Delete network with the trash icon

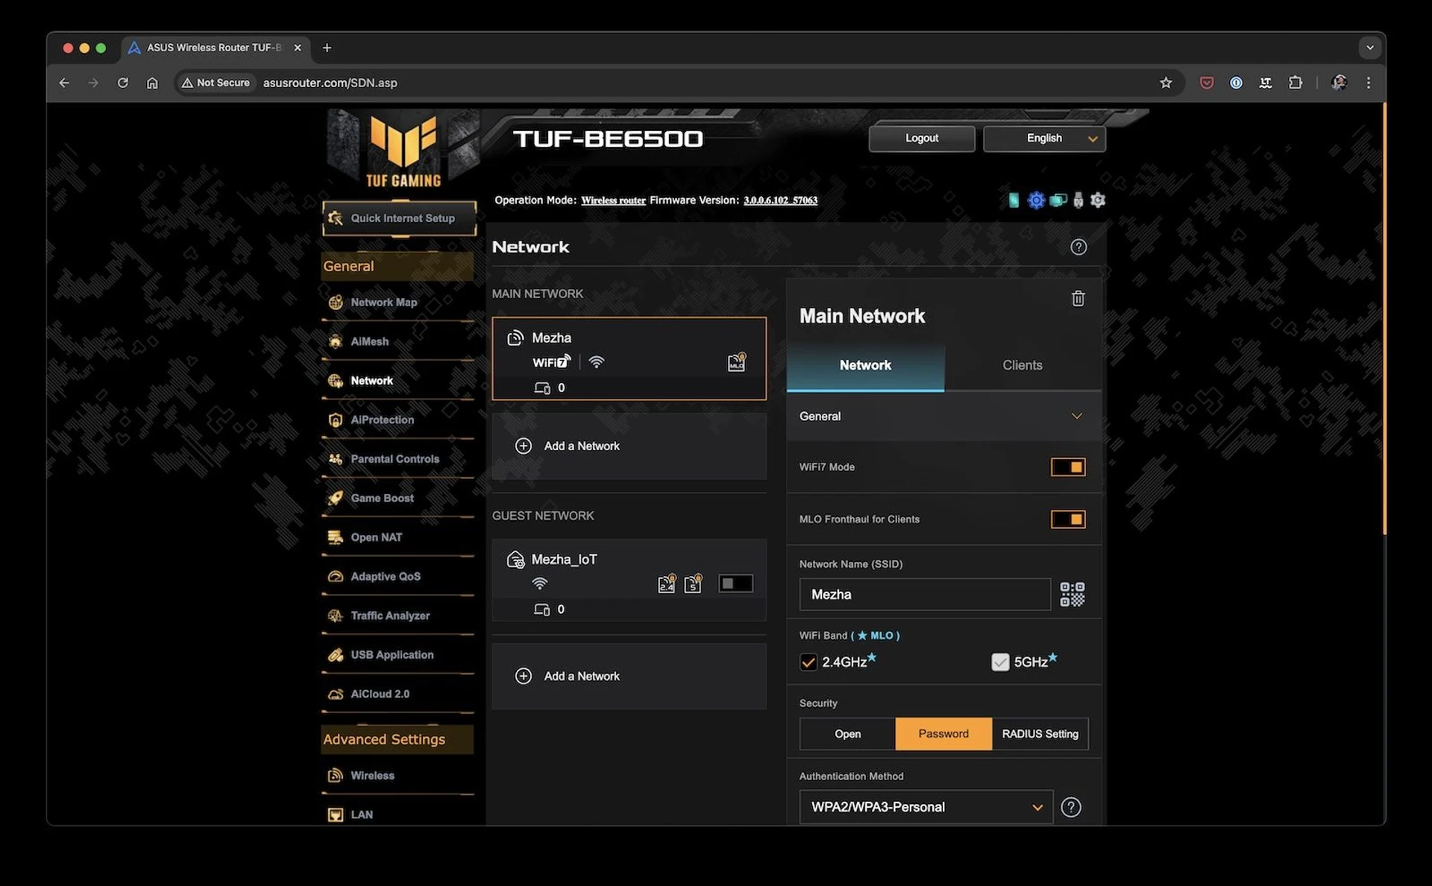coord(1078,298)
